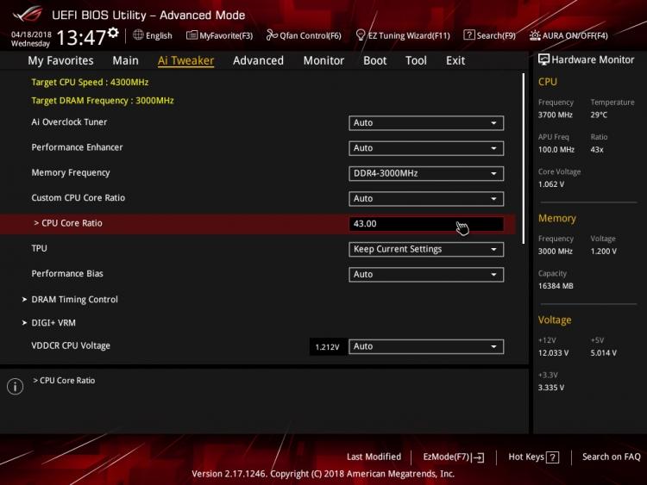Click the settings list vertical scrollbar
Screen dimensions: 647x485
click(524, 159)
